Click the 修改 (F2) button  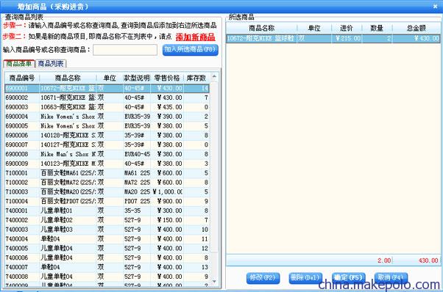coord(263,278)
